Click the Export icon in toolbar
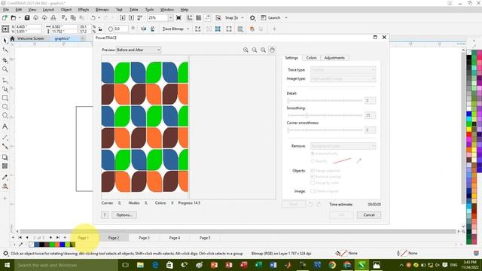The image size is (482, 271). coord(131,18)
